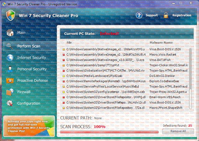Click the shield logo in the header
Viewport: 199px width, 141px height.
click(x=11, y=16)
